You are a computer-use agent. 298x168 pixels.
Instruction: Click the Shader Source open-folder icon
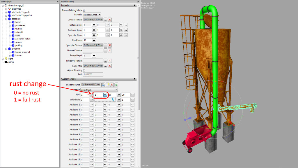click(x=103, y=85)
